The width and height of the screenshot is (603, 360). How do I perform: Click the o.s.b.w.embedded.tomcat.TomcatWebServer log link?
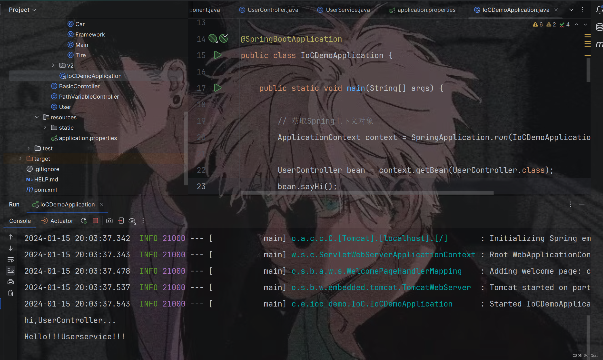(381, 287)
